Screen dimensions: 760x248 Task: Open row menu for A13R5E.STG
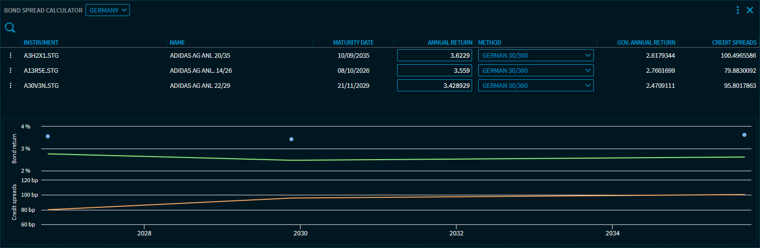10,71
